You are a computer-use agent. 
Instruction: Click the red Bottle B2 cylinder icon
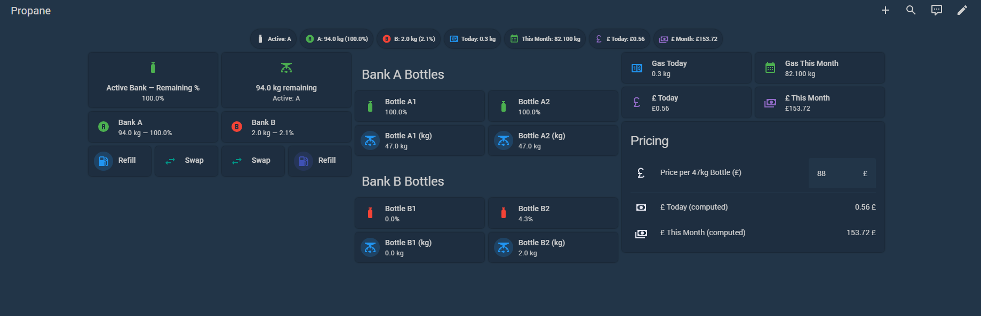(504, 213)
